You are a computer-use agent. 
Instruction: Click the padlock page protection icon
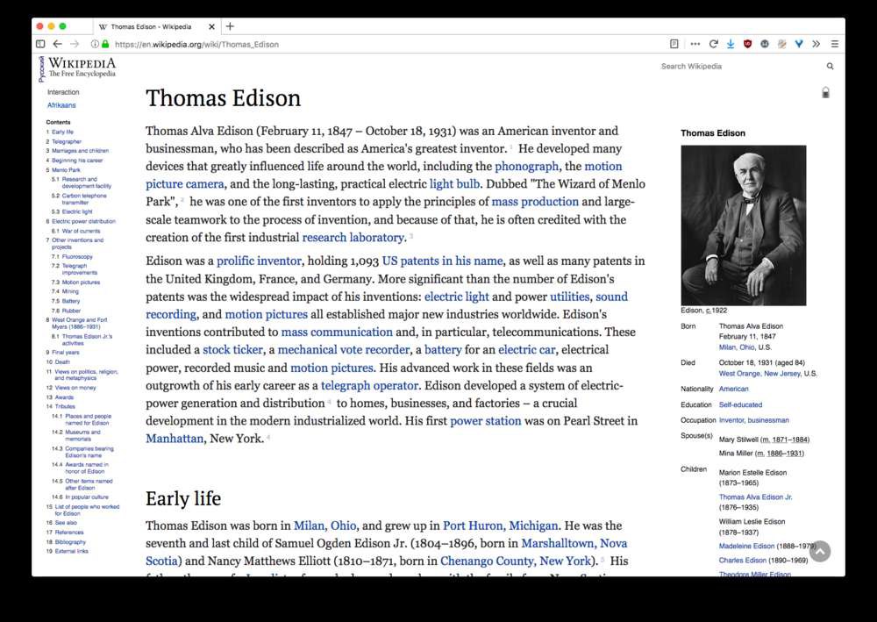[825, 92]
